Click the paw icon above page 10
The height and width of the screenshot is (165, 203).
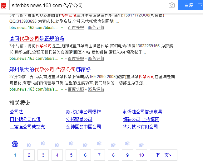point(141,145)
